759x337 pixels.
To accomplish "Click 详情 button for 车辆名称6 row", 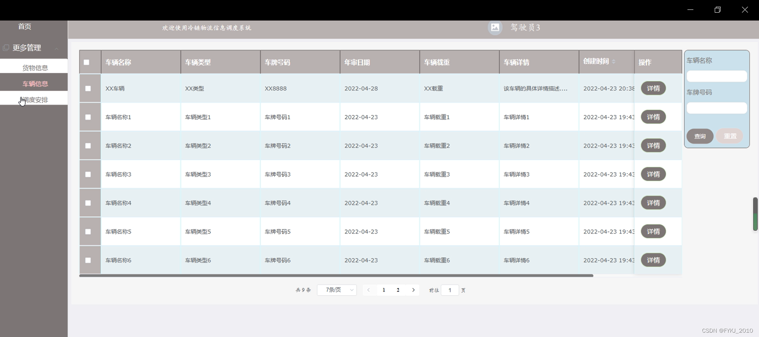I will pos(653,260).
